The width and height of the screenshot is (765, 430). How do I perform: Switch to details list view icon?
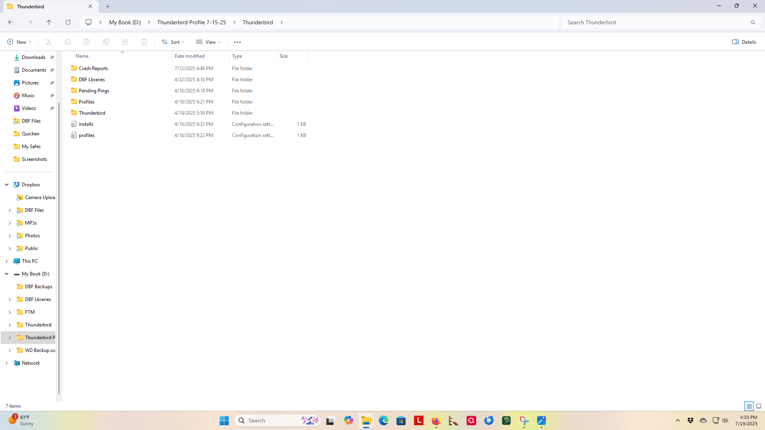click(749, 406)
